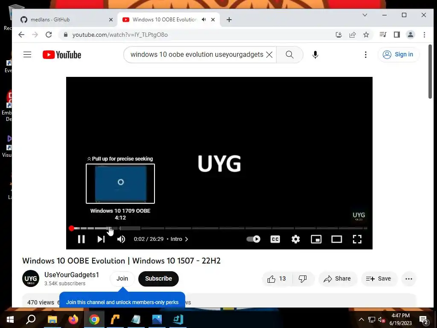Click the UYG watermark in video corner
This screenshot has height=328, width=437.
point(358,216)
